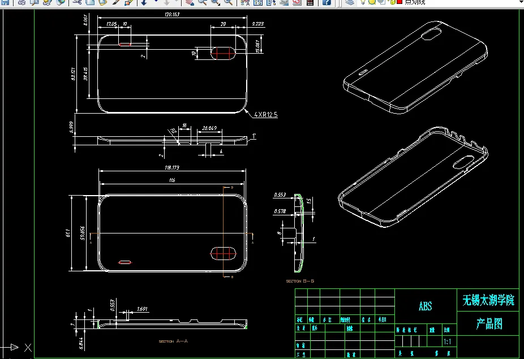Image resolution: width=524 pixels, height=359 pixels.
Task: Select ABS material text in title block
Action: 425,306
